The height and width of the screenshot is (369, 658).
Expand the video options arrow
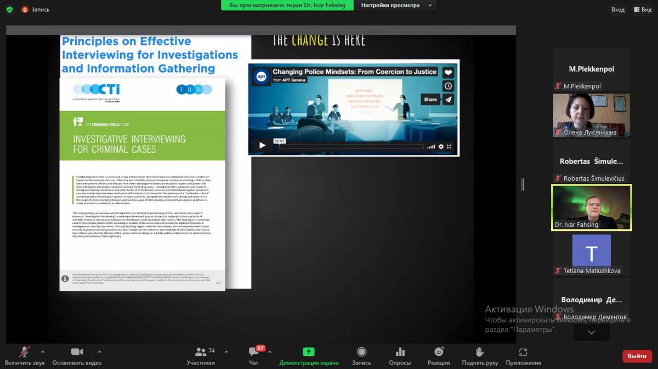point(99,351)
